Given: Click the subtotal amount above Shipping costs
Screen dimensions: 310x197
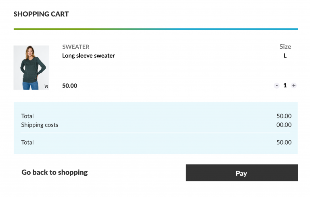Looking at the screenshot, I should tap(284, 116).
